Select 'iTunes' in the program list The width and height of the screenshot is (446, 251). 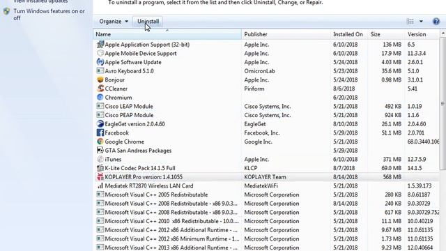[113, 159]
